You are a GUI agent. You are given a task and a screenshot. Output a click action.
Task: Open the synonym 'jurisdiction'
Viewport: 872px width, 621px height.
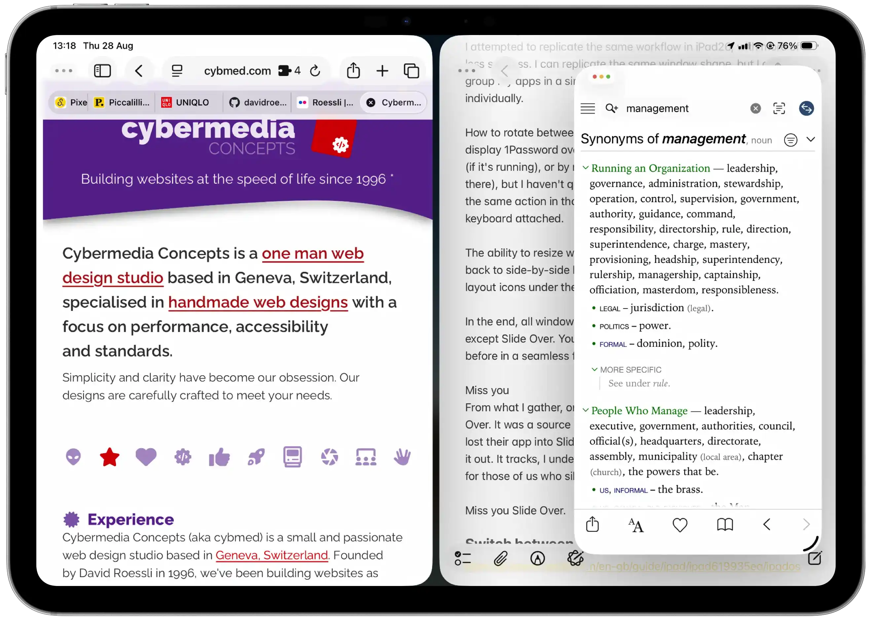(x=657, y=308)
